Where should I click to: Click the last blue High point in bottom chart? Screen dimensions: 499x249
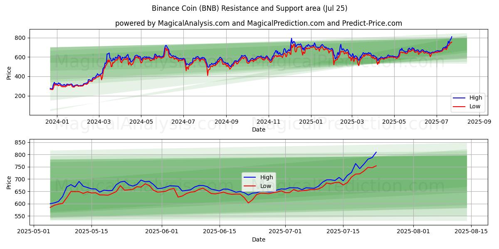[376, 152]
